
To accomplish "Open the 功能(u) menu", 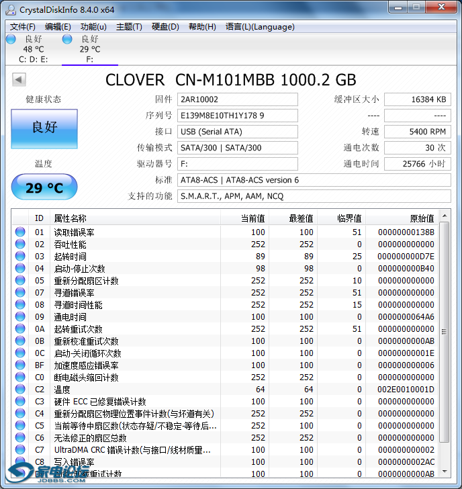I will [x=93, y=27].
